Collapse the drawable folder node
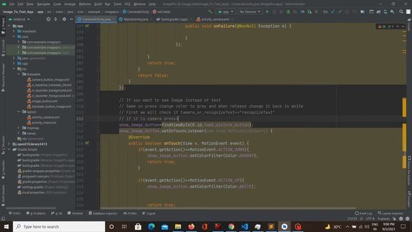412x232 pixels. (x=19, y=75)
